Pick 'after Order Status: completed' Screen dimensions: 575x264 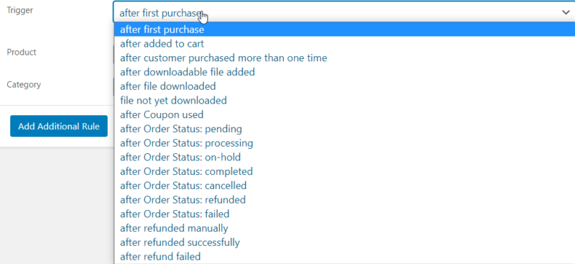tap(344, 171)
